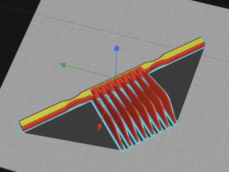Click the red X-axis arrow handle
The image size is (229, 172).
coord(100,127)
